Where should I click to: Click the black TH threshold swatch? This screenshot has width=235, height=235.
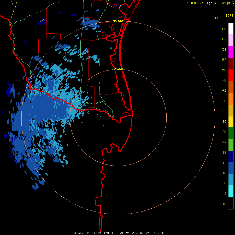[x=231, y=203]
